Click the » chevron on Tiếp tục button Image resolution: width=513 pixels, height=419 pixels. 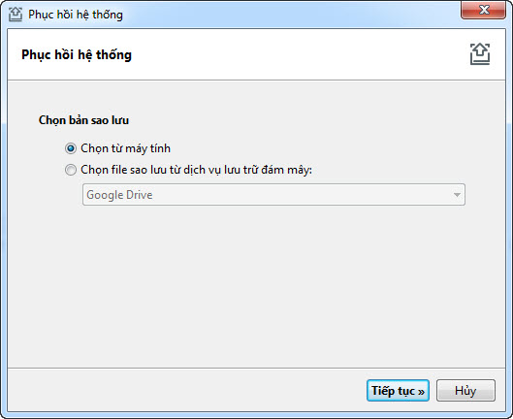(x=421, y=392)
